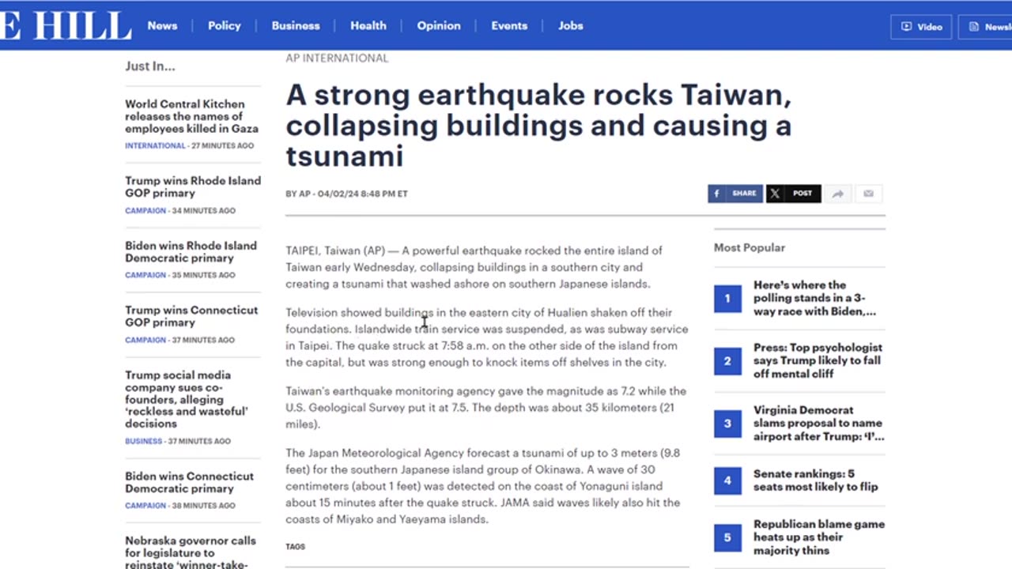Open Trump social media company sues co-founders story

tap(187, 399)
